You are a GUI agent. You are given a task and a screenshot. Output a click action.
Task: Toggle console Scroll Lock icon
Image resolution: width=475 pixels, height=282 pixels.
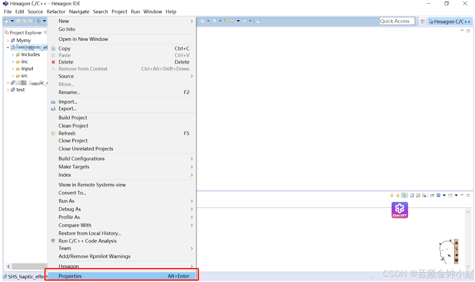click(x=418, y=196)
